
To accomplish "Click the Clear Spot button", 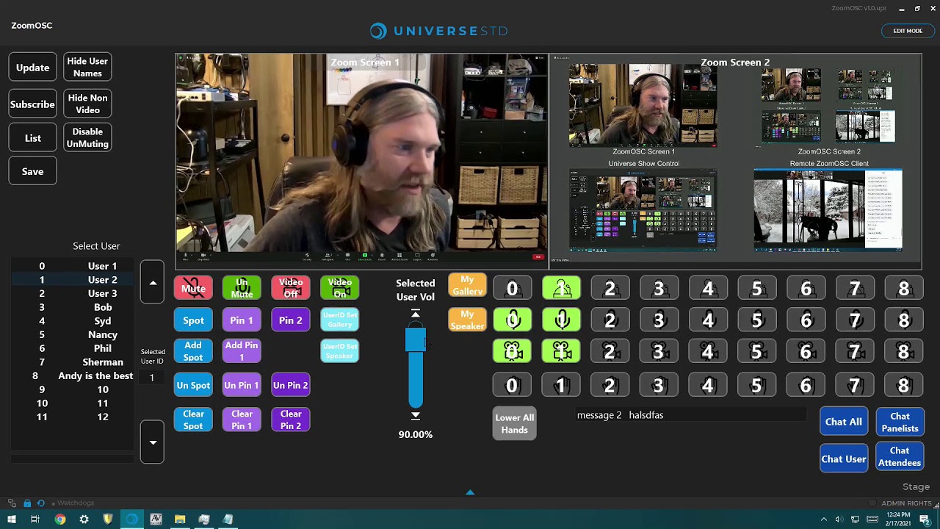I will [x=193, y=420].
